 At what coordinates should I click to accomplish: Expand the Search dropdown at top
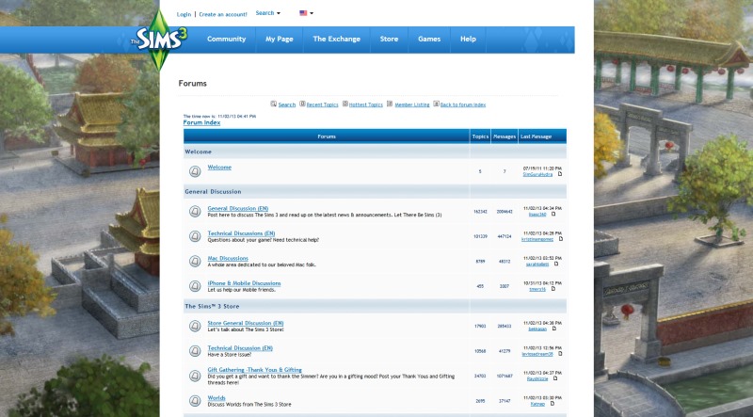(268, 13)
